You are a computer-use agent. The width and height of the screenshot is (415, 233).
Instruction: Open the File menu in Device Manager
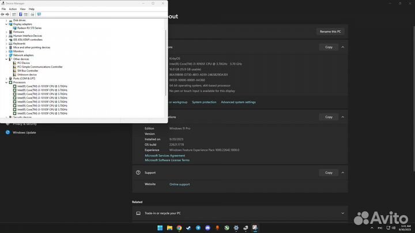3,9
